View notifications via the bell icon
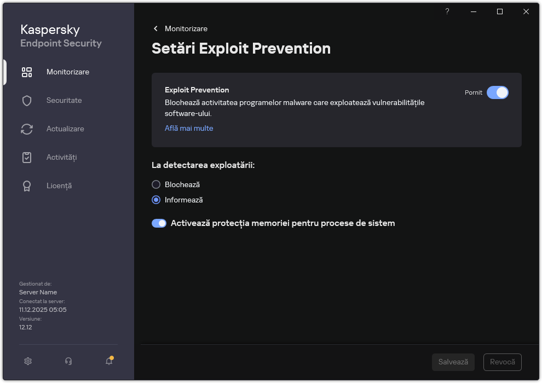Image resolution: width=542 pixels, height=383 pixels. click(x=108, y=361)
